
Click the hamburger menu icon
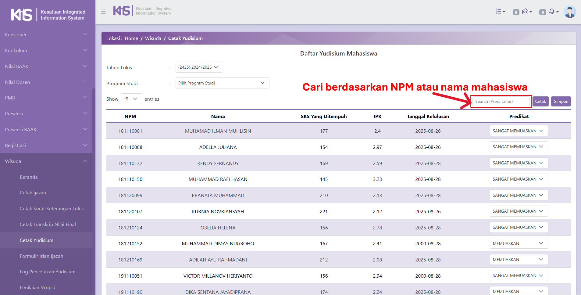[x=103, y=12]
